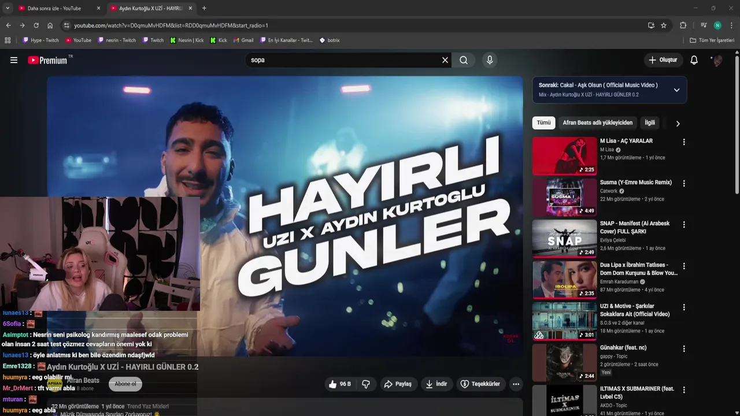Select 'Afran Beats adlı yükleyiciden' chip
The image size is (740, 416).
pyautogui.click(x=598, y=122)
